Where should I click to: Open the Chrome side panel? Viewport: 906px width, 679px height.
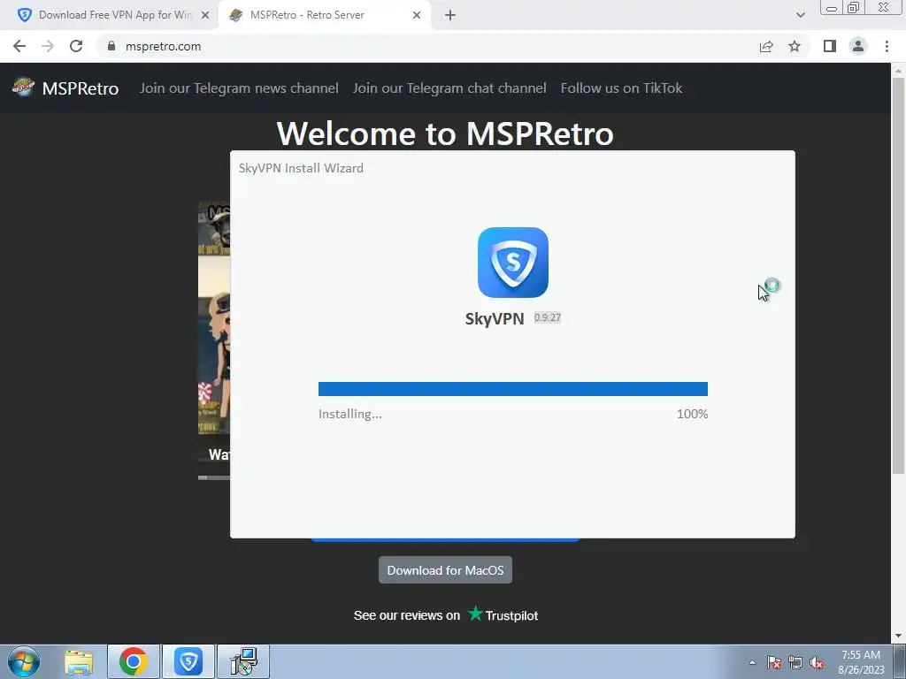pos(830,46)
